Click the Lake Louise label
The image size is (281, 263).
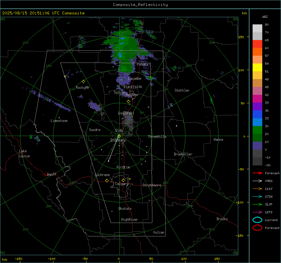point(24,154)
